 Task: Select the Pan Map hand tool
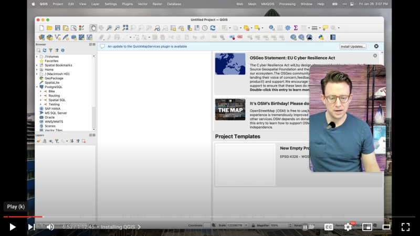(93, 28)
